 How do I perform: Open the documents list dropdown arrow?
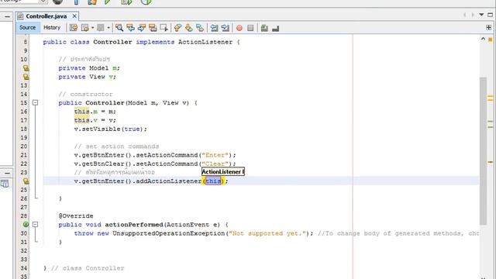(x=481, y=15)
